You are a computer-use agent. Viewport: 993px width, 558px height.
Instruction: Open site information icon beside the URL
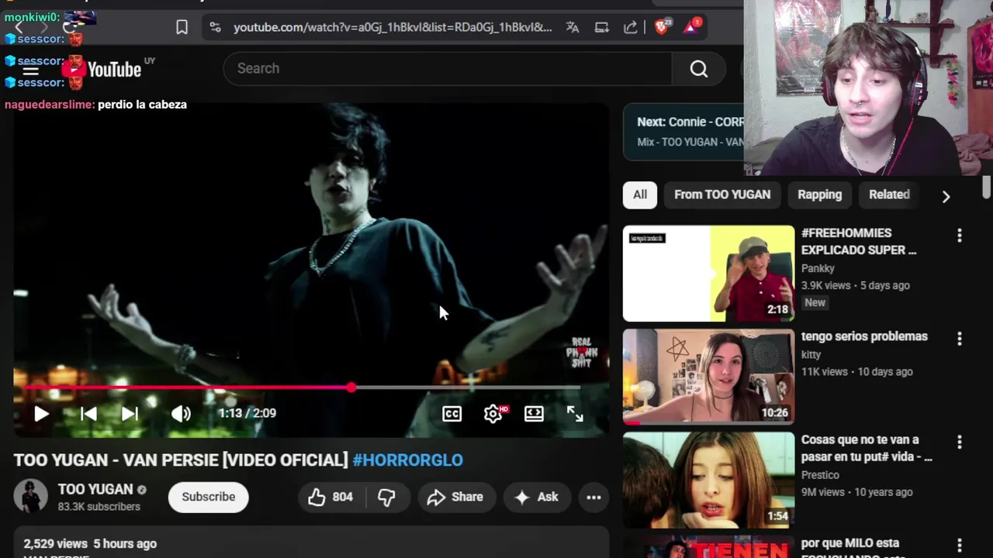[215, 27]
